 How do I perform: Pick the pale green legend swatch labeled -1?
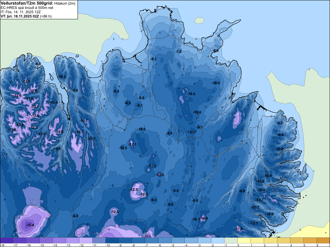(231, 240)
